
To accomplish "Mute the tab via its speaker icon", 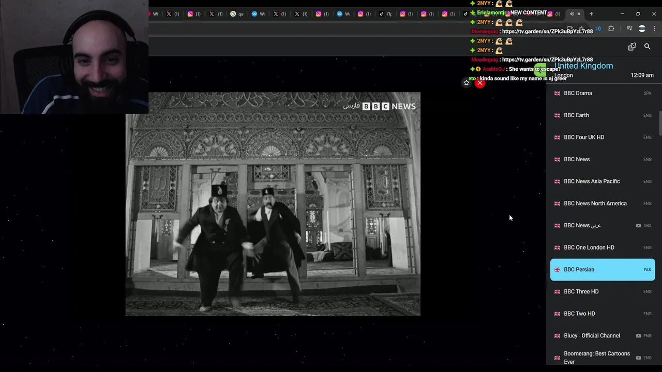I will coord(571,14).
